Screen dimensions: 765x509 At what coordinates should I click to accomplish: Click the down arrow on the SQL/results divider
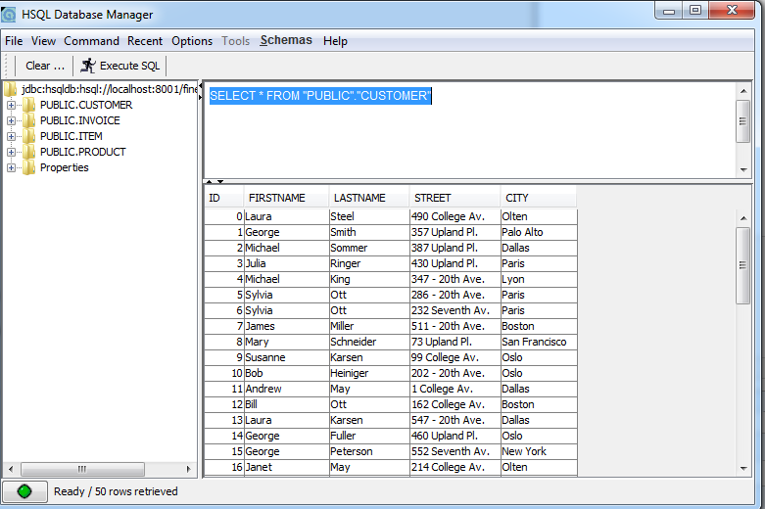(x=220, y=182)
